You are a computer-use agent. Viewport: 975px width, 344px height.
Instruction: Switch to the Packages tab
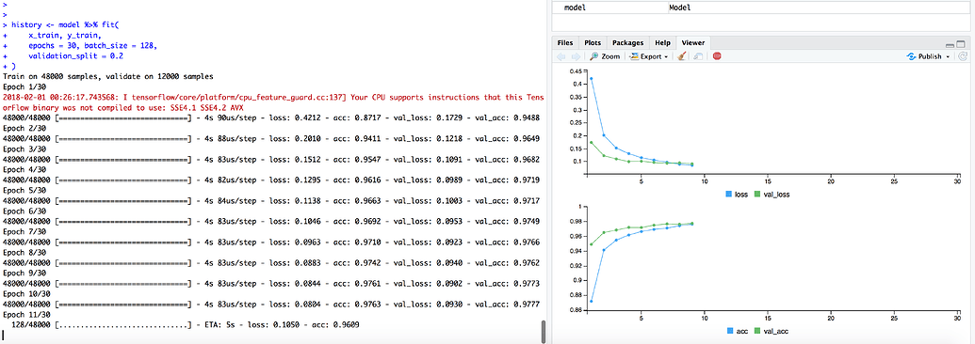(627, 43)
